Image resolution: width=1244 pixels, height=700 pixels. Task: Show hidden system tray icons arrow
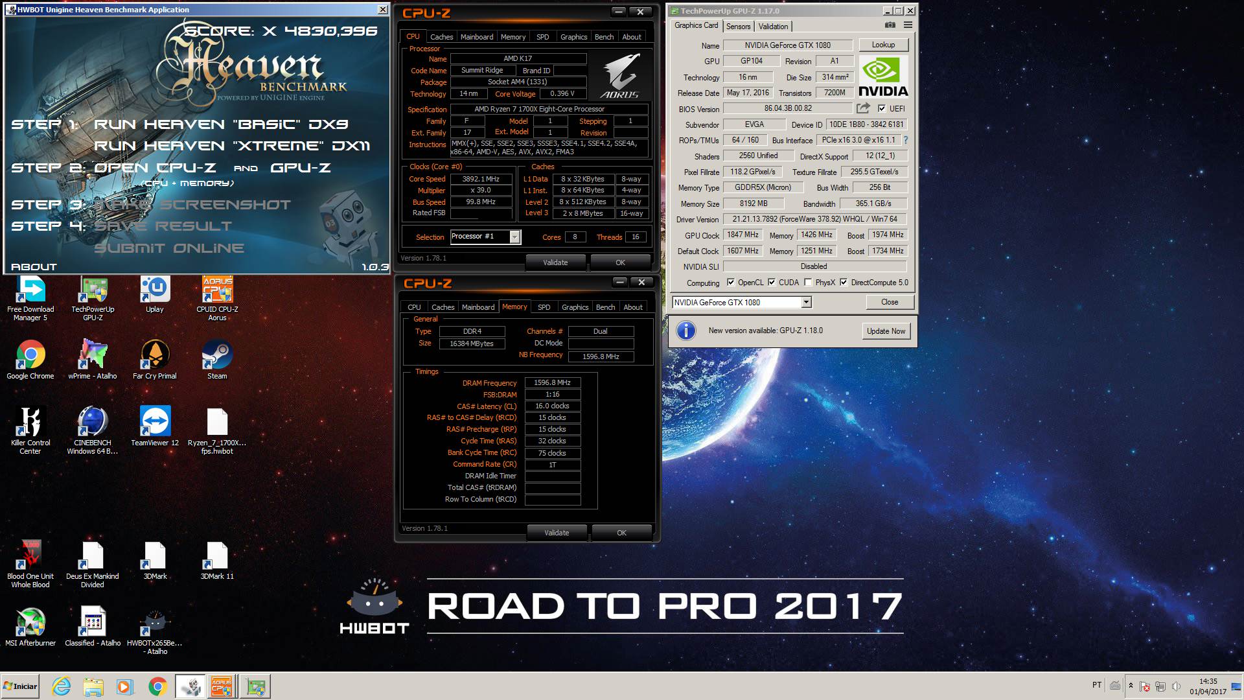click(x=1131, y=686)
